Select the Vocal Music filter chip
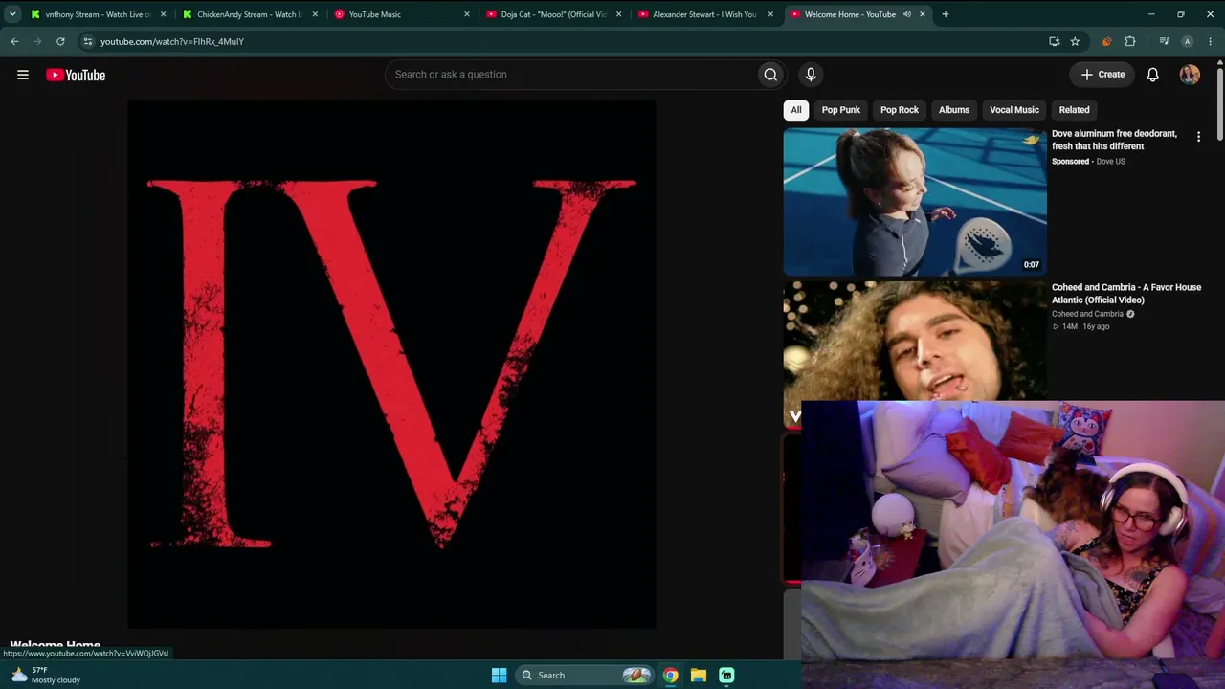 pos(1014,110)
